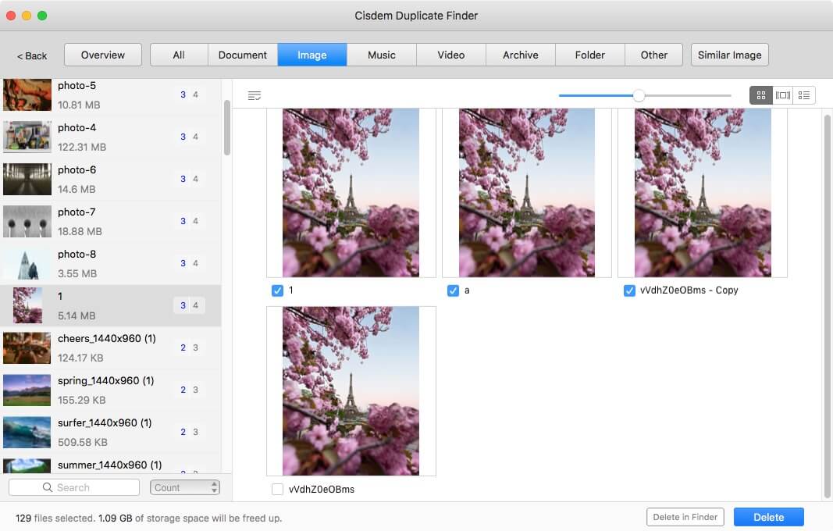Click the preview image named 1
The height and width of the screenshot is (531, 833).
(x=351, y=193)
